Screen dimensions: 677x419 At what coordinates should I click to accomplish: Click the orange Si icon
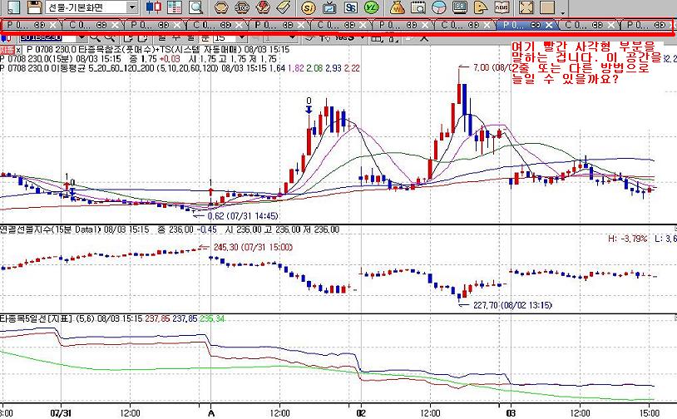click(x=307, y=7)
